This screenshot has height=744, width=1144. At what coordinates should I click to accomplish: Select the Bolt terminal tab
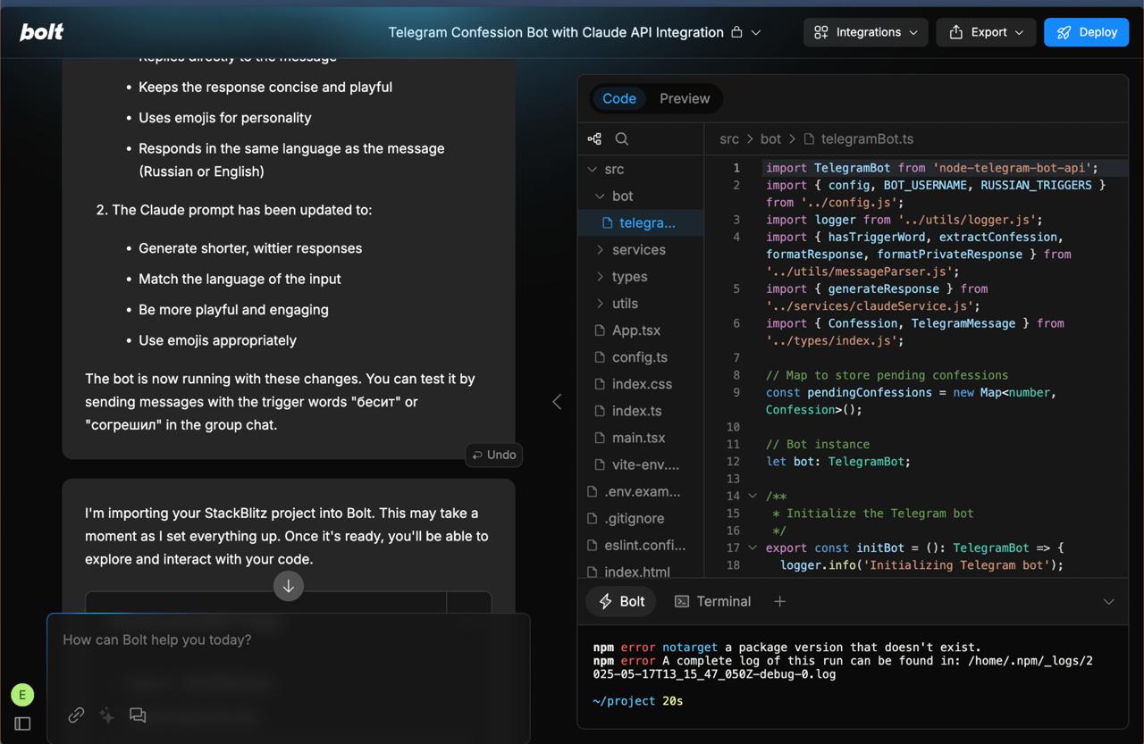tap(621, 601)
